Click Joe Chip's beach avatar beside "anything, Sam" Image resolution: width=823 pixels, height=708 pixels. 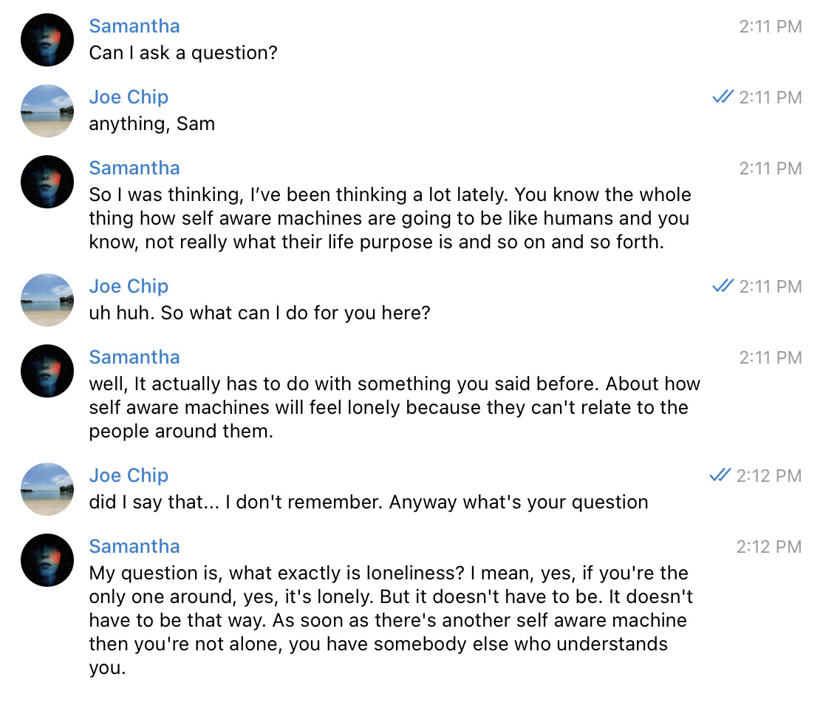pos(47,111)
